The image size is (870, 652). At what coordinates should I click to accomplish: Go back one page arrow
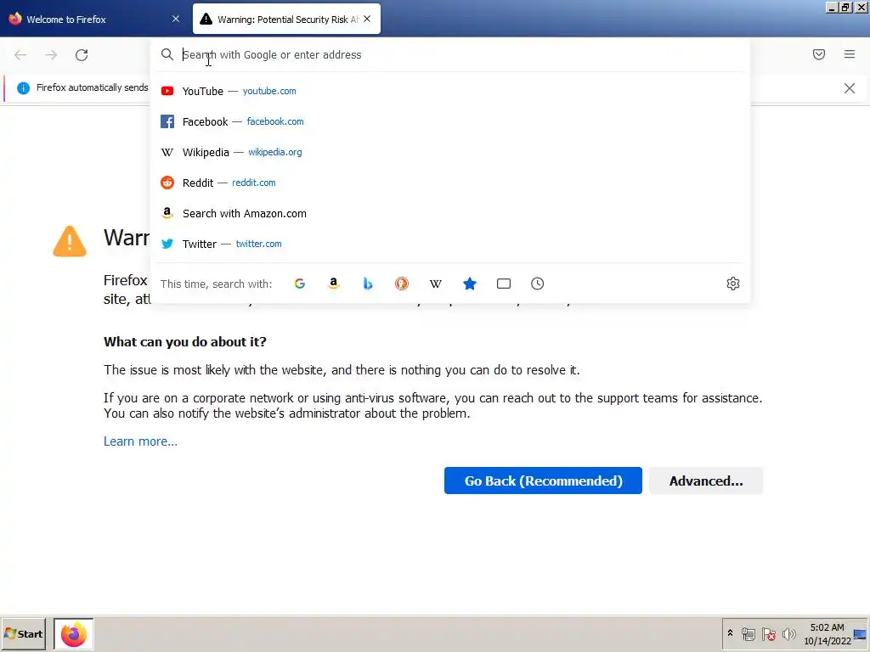coord(20,55)
